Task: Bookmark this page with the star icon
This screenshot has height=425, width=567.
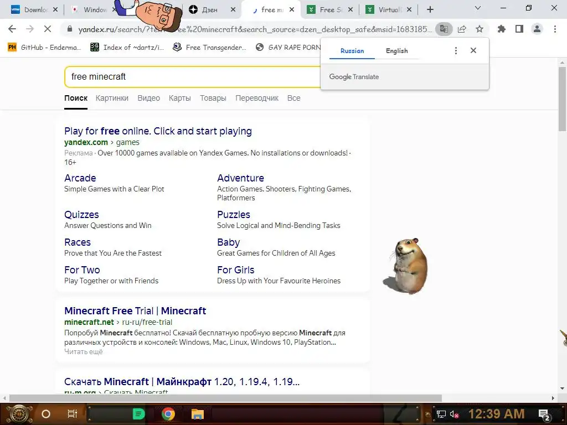Action: (x=480, y=29)
